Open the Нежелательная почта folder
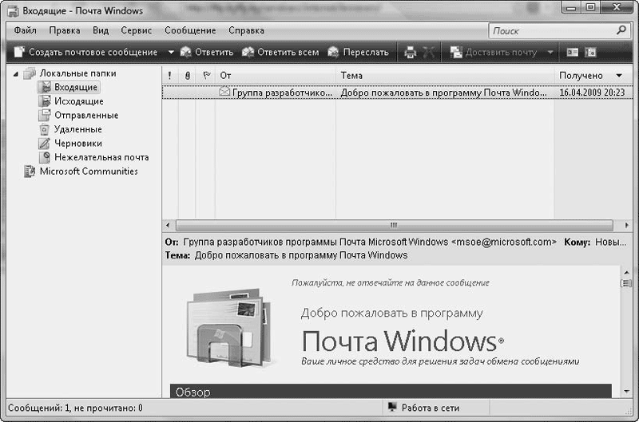 pos(101,157)
